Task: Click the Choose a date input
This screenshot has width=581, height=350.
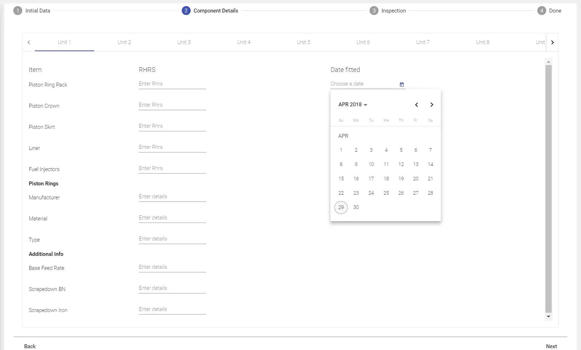Action: click(x=363, y=84)
